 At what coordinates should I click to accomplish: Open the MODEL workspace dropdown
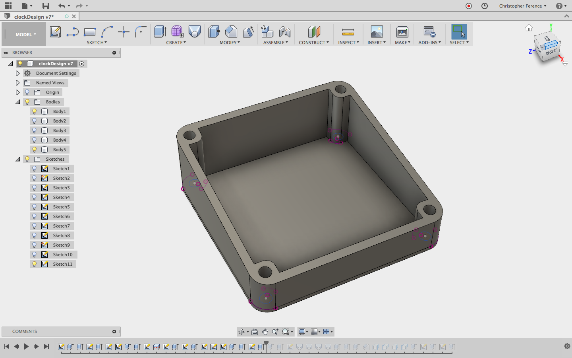pyautogui.click(x=26, y=35)
